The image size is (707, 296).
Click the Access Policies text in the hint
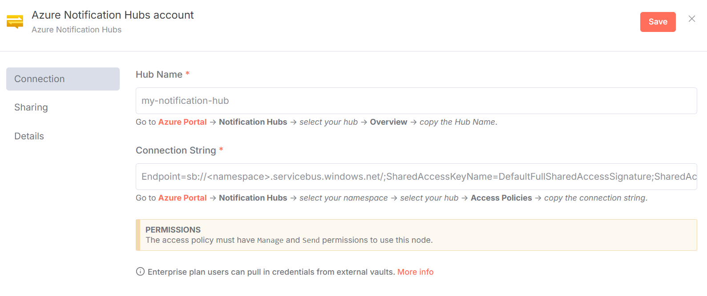point(501,198)
